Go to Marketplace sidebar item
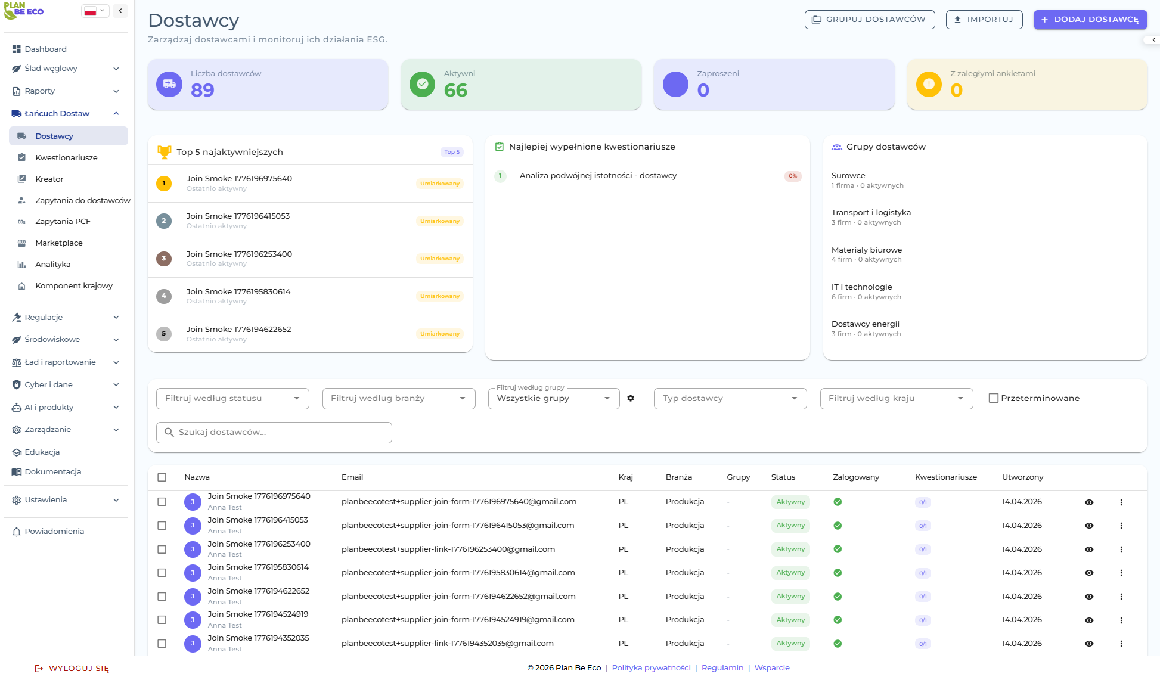This screenshot has width=1160, height=680. (59, 243)
